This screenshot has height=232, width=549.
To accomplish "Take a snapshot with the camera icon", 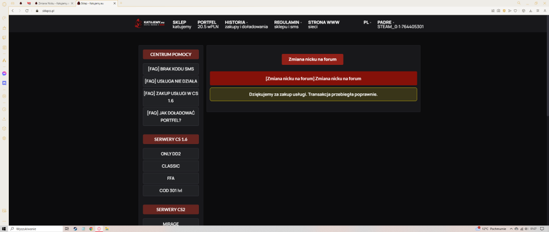I will pos(498,11).
